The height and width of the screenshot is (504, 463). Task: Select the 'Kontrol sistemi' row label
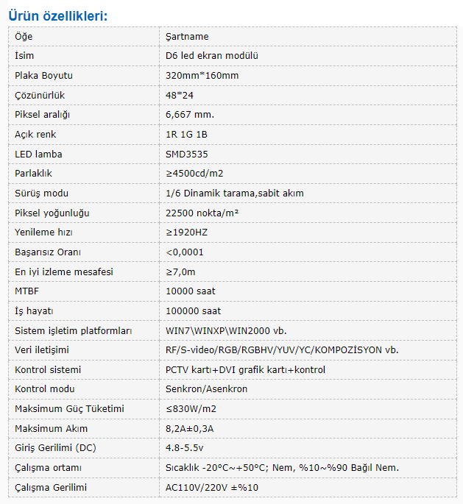tap(48, 370)
